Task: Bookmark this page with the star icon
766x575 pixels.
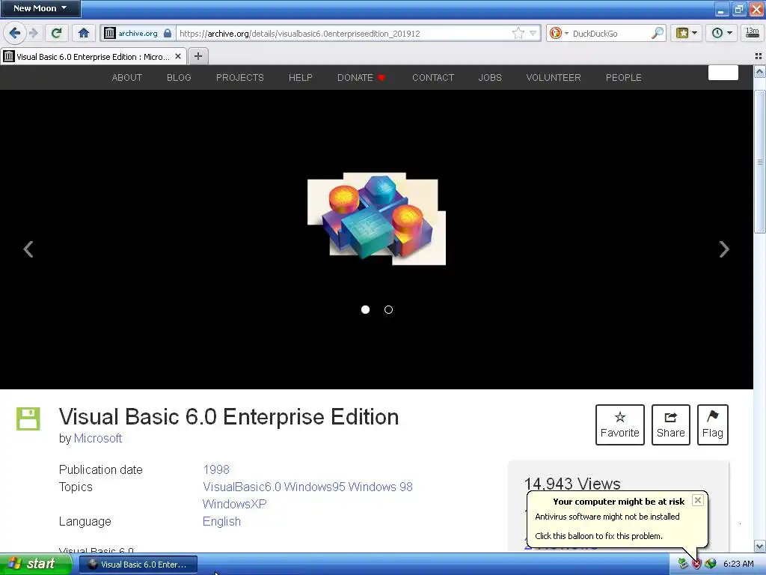Action: click(518, 33)
